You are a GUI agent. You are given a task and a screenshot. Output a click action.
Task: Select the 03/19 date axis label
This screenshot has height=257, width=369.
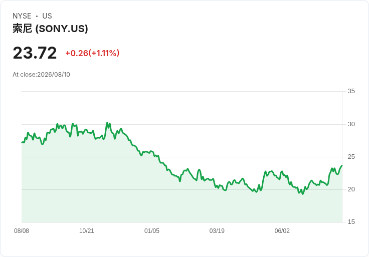[217, 231]
